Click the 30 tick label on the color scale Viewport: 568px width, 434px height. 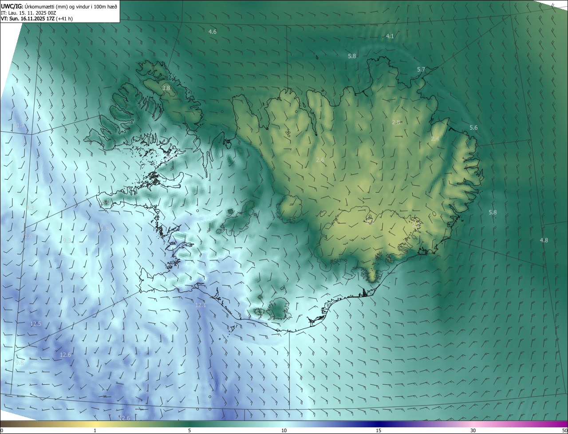pos(473,430)
